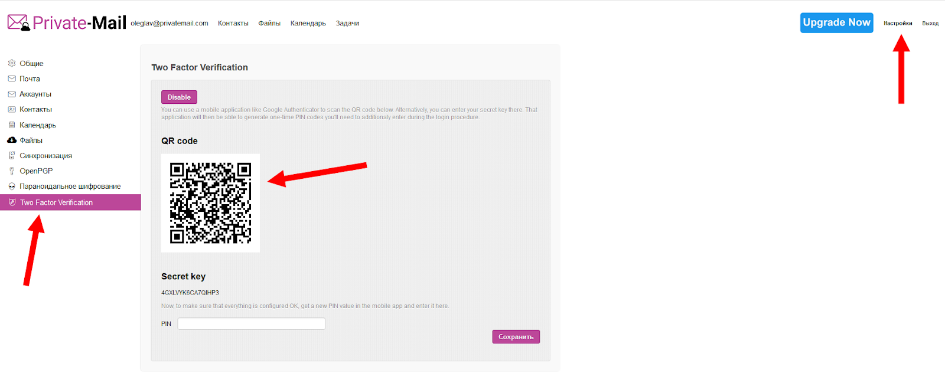Click the gear icon beside Общие
945x383 pixels.
pos(12,63)
